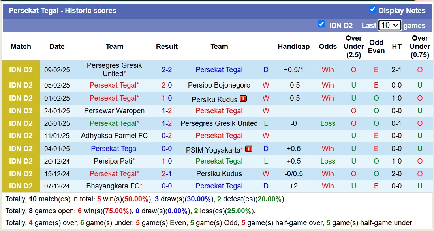Click the IDN D2 league badge on the 05/02/25 row
The height and width of the screenshot is (231, 434).
point(21,85)
